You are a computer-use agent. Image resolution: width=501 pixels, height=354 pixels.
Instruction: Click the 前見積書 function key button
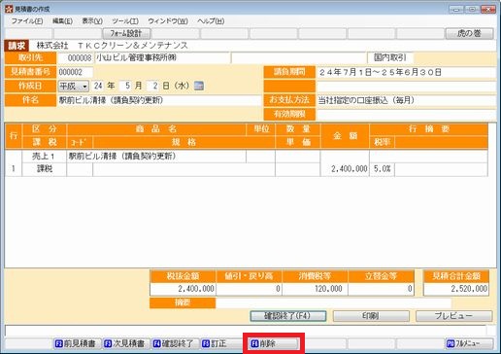point(77,343)
